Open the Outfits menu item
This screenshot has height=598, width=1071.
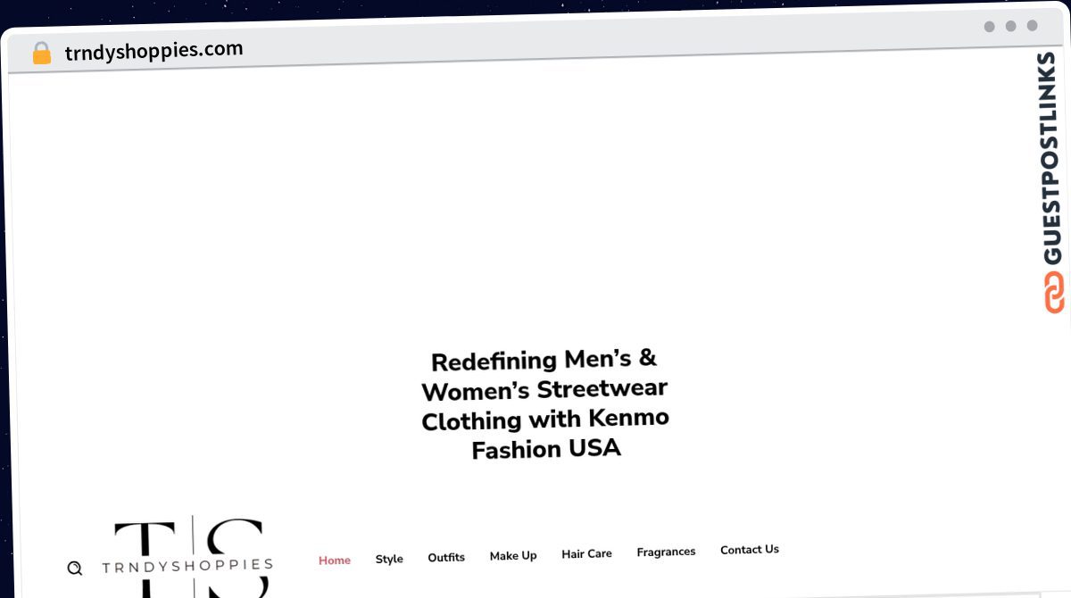coord(446,557)
